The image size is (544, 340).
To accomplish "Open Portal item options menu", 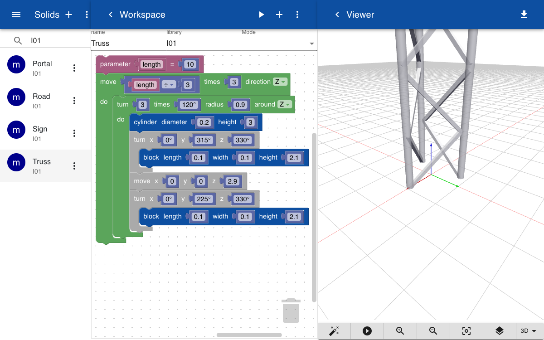I will click(74, 68).
